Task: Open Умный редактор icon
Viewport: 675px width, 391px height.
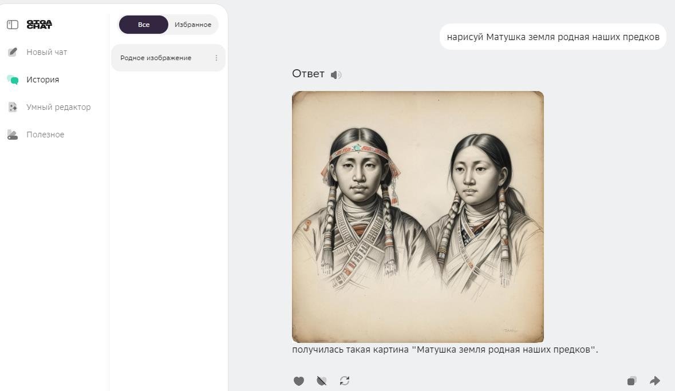Action: (x=13, y=107)
